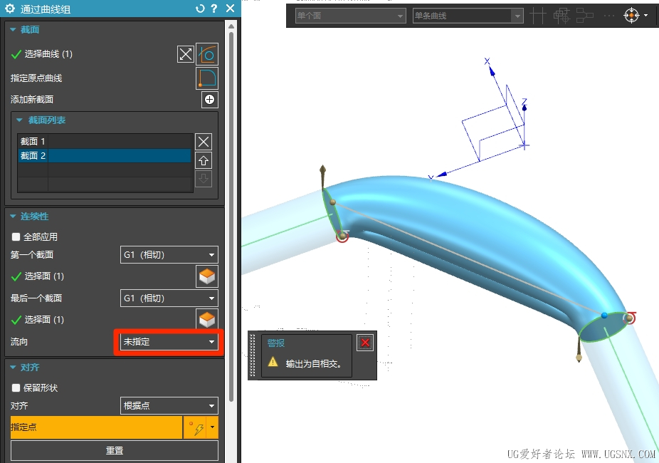
Task: Click the plus icon for 添加新截面
Action: (209, 100)
